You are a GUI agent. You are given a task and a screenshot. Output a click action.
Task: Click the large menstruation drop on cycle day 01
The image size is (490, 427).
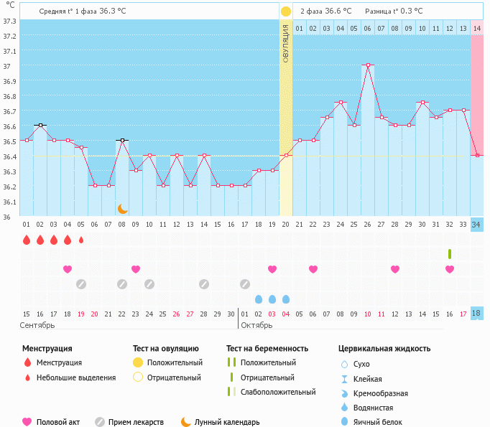coord(27,240)
